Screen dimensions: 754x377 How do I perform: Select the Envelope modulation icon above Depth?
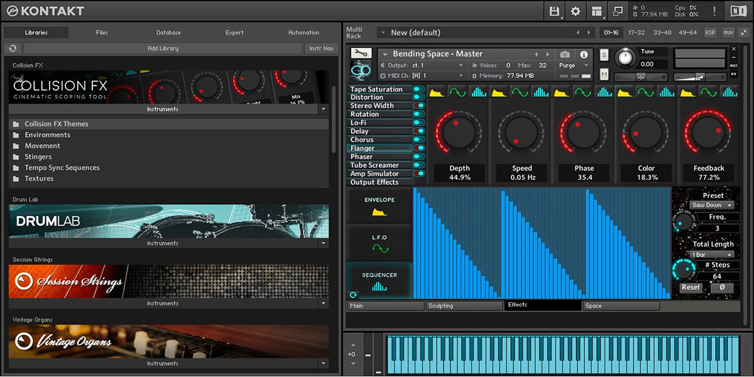pos(437,92)
